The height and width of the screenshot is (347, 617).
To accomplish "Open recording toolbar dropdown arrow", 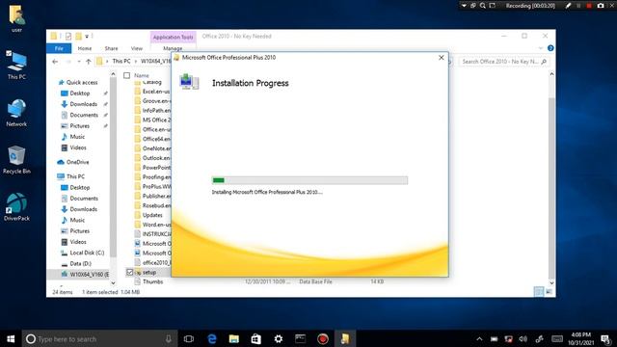I will click(464, 6).
